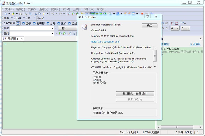Toggle 竖线 pipe-separated mode
This screenshot has width=205, height=136.
pos(73,23)
